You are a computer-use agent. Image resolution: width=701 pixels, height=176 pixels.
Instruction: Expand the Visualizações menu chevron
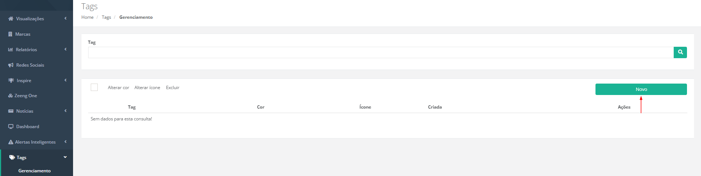tap(65, 18)
